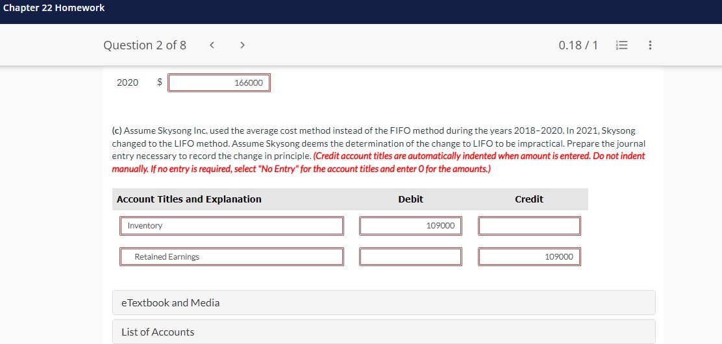
Task: Click the Question 2 of 8 label
Action: [145, 45]
